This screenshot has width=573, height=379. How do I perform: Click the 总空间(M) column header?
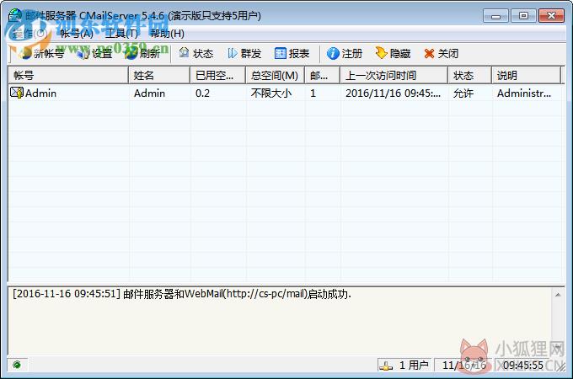(276, 75)
